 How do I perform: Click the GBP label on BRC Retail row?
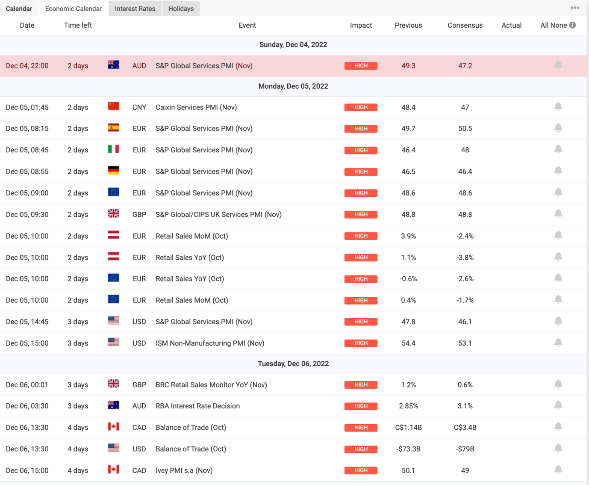point(139,385)
